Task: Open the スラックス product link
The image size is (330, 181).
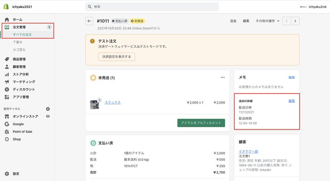Action: pos(113,103)
